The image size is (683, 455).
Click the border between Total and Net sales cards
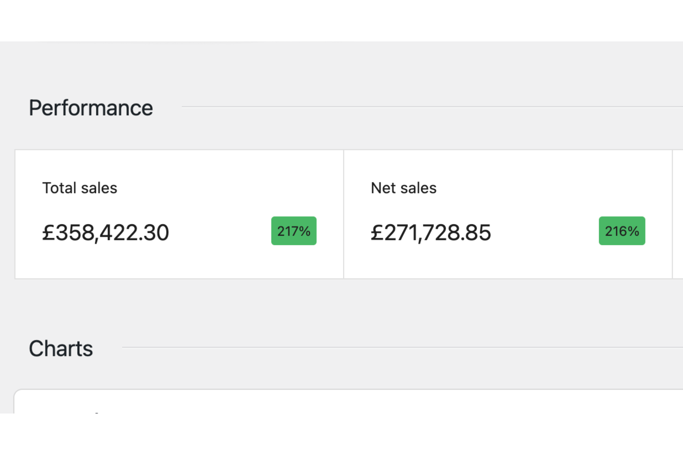click(344, 214)
